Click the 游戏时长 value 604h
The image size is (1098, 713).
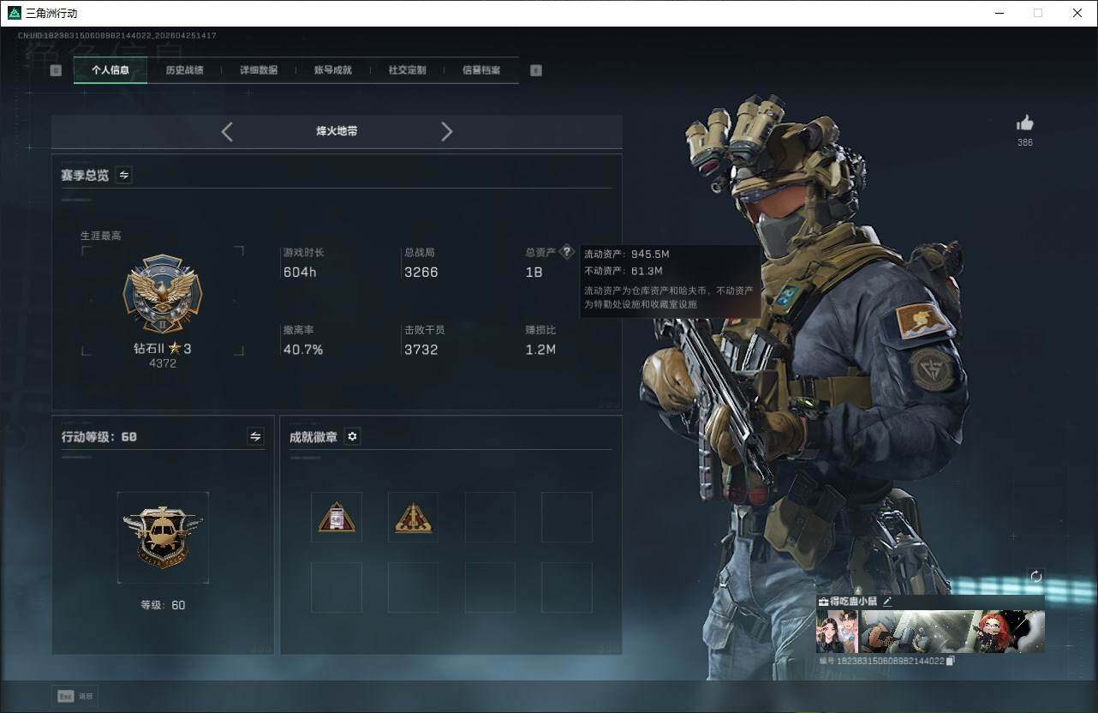tap(300, 273)
